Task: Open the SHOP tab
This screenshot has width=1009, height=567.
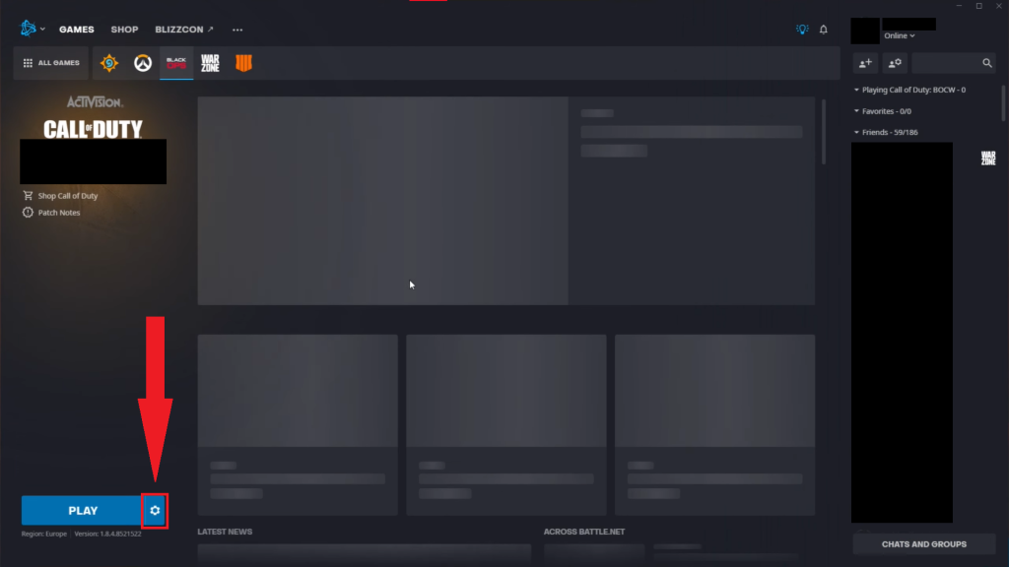Action: coord(124,30)
